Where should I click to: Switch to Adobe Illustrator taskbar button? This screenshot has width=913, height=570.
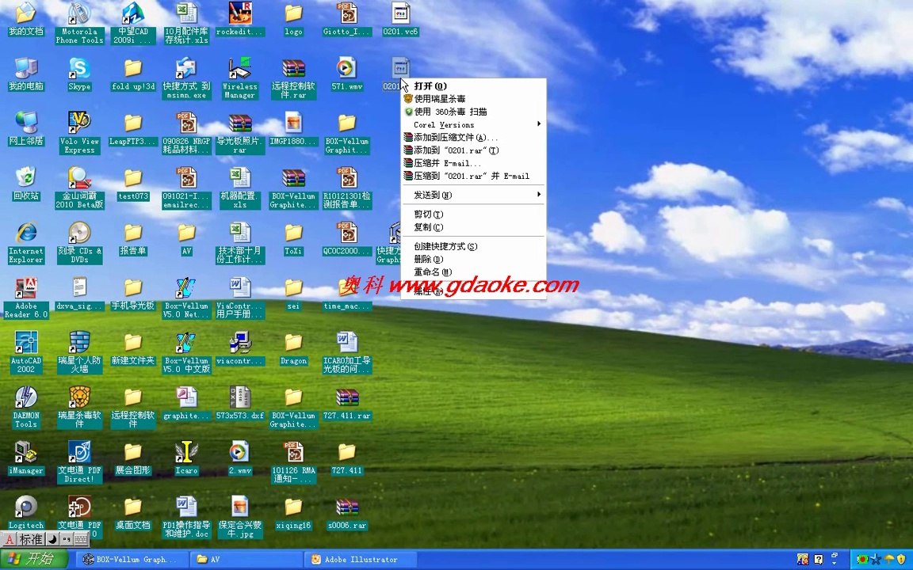coord(361,560)
